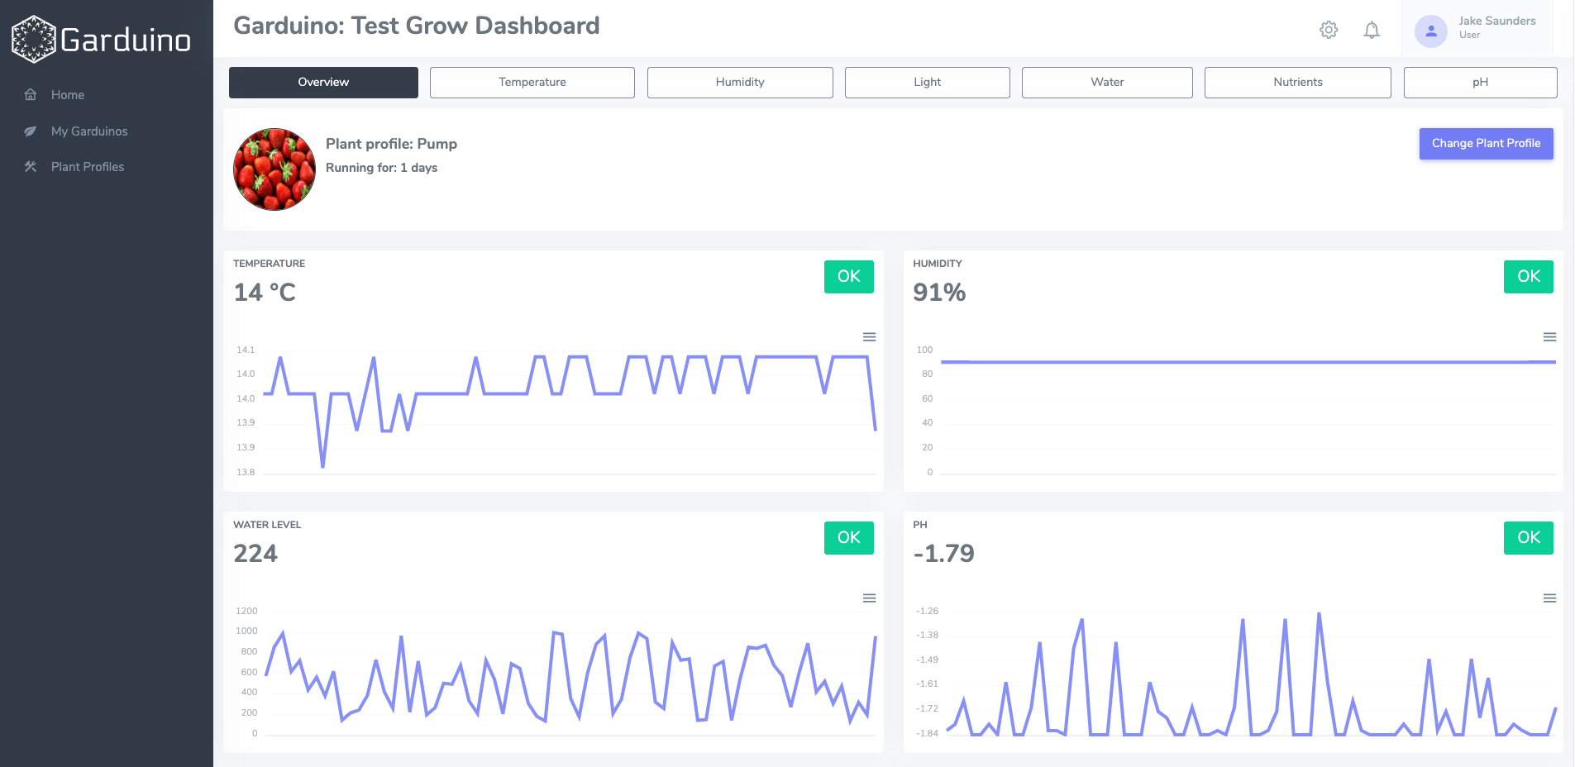Open the Water tab
1575x767 pixels.
click(1106, 83)
